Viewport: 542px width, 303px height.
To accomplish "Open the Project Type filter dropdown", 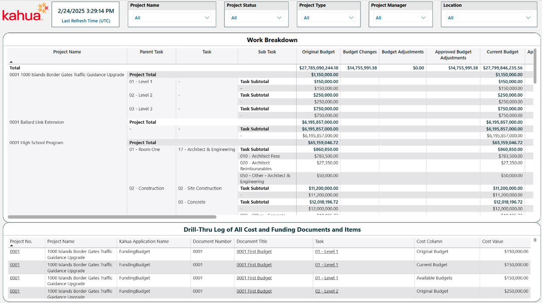I will (329, 18).
